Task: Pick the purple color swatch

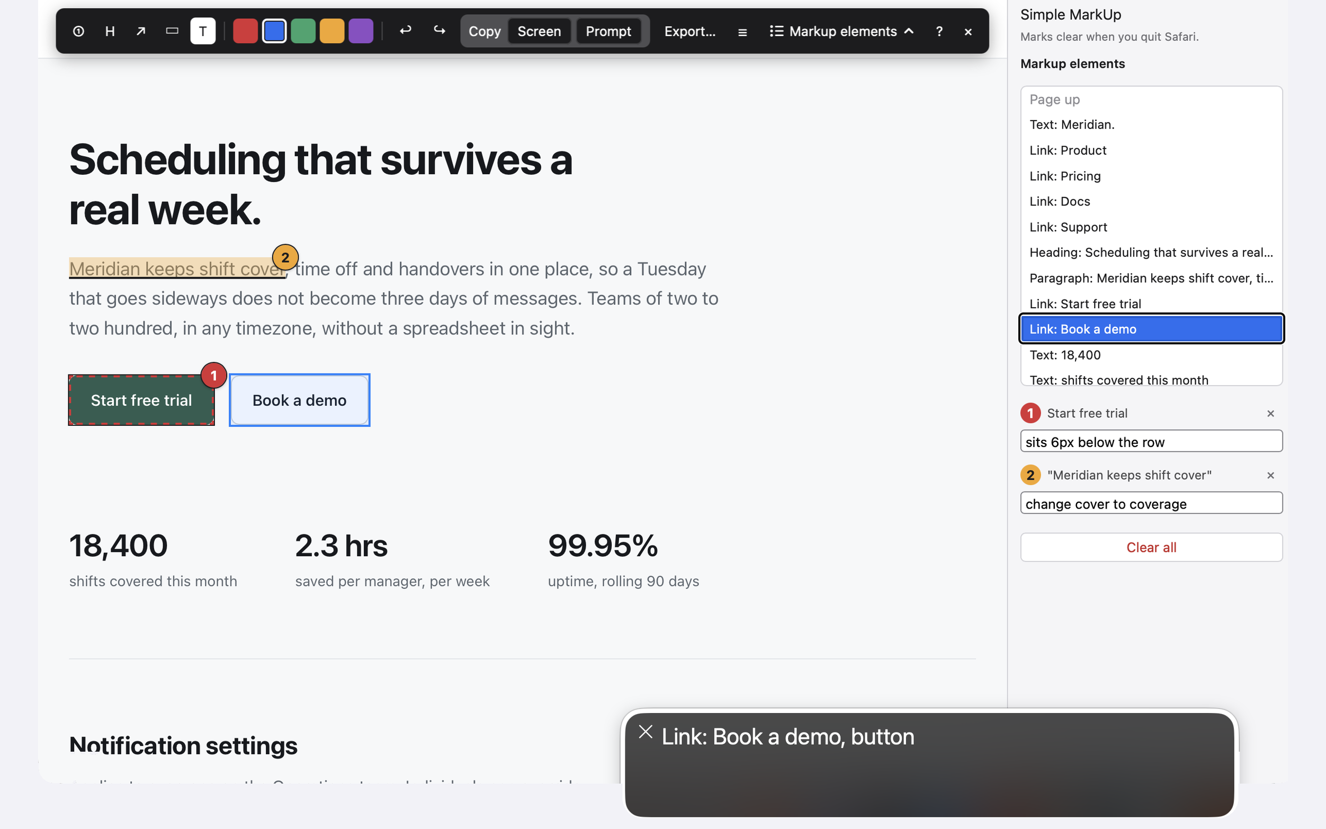Action: coord(361,31)
